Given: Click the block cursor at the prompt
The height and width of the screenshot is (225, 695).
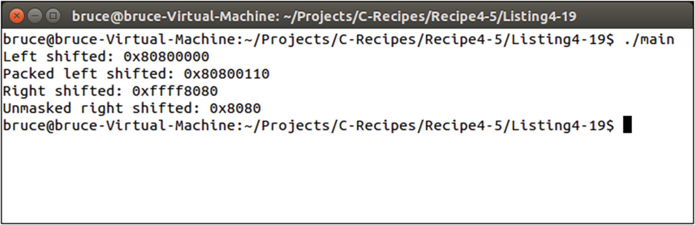Looking at the screenshot, I should pyautogui.click(x=627, y=125).
